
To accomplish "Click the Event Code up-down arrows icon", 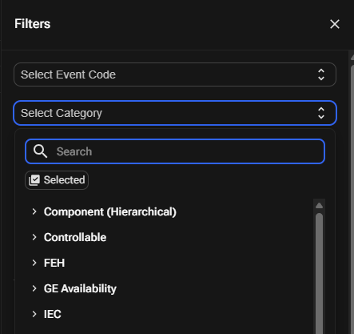I will click(x=321, y=74).
